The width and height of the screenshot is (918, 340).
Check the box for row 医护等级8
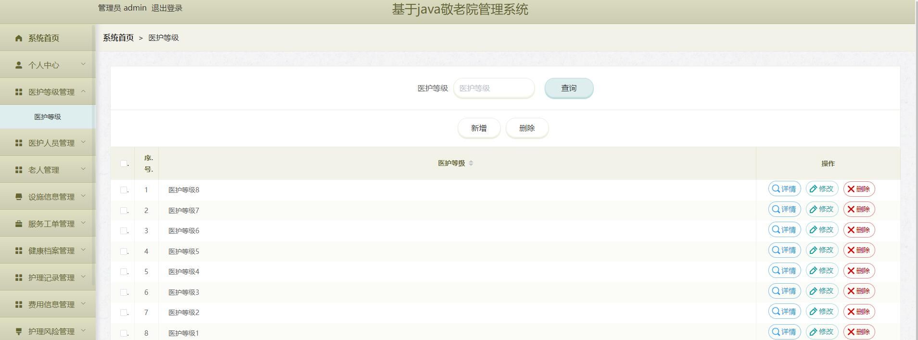tap(124, 189)
